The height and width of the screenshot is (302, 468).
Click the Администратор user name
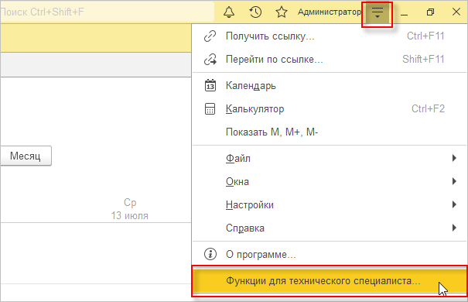(330, 12)
